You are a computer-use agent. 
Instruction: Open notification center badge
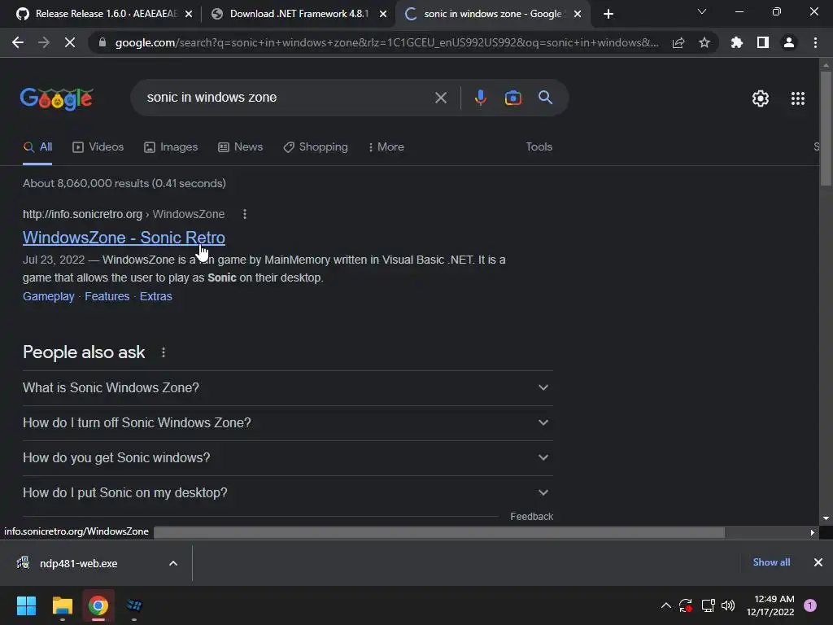tap(810, 605)
